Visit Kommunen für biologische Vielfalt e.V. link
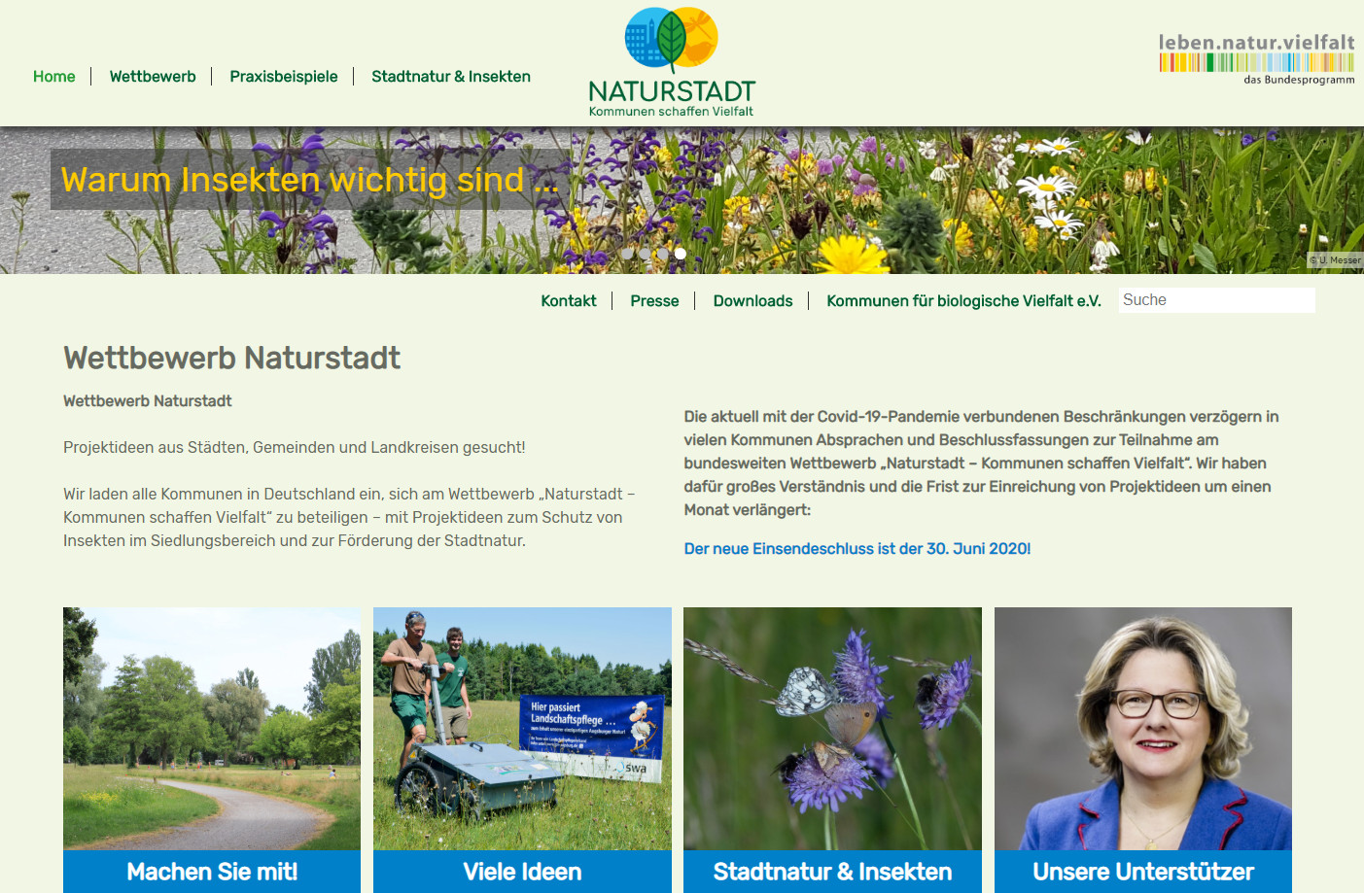This screenshot has width=1364, height=893. [963, 301]
